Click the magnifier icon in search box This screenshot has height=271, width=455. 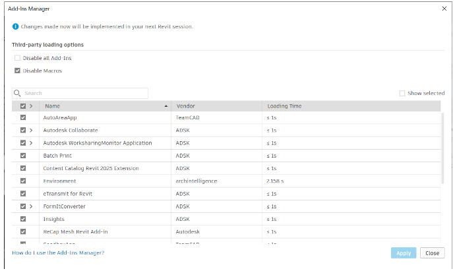17,93
